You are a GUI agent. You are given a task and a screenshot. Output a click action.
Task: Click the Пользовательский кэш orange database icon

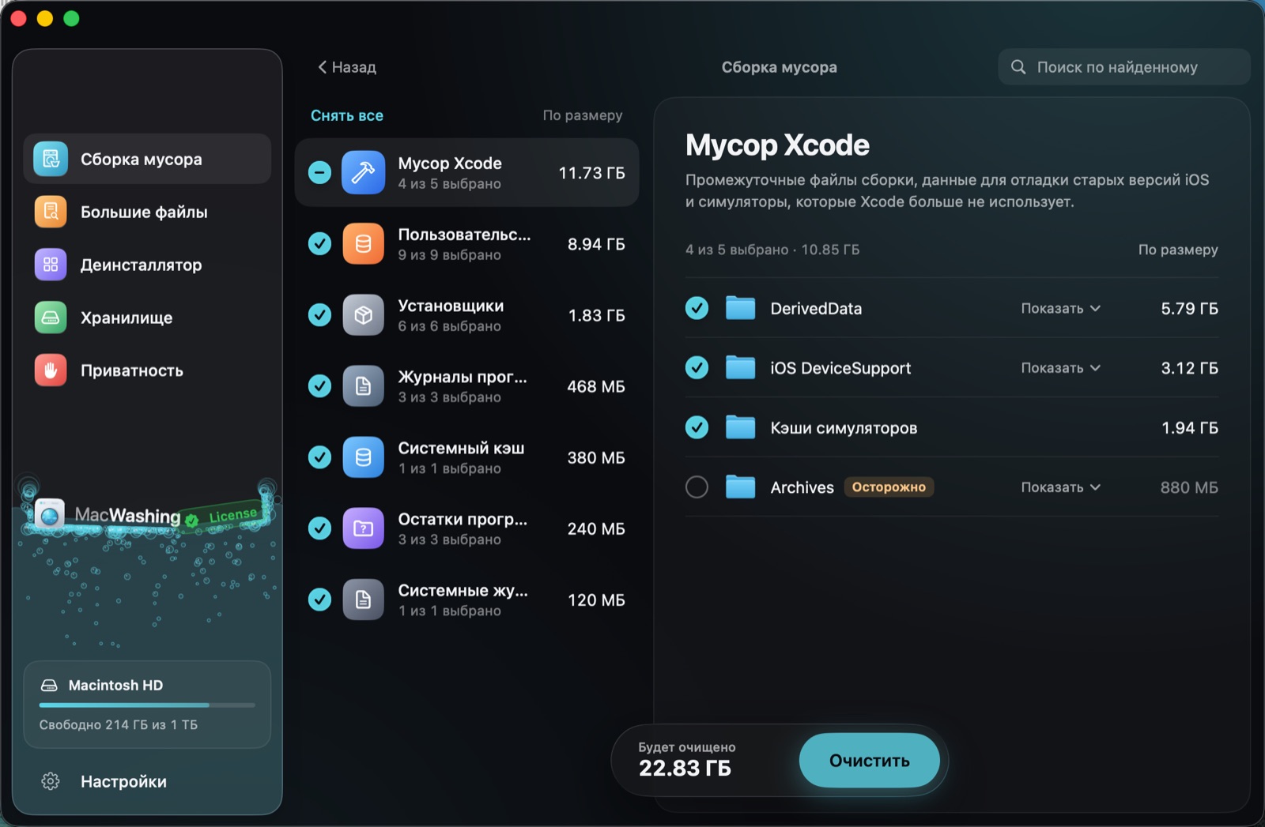pyautogui.click(x=363, y=243)
